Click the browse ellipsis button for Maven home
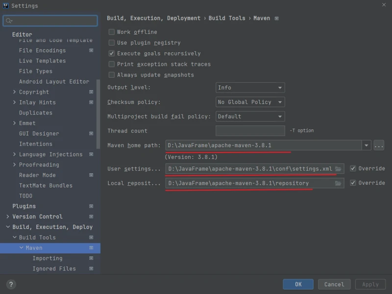392x294 pixels. (x=379, y=145)
